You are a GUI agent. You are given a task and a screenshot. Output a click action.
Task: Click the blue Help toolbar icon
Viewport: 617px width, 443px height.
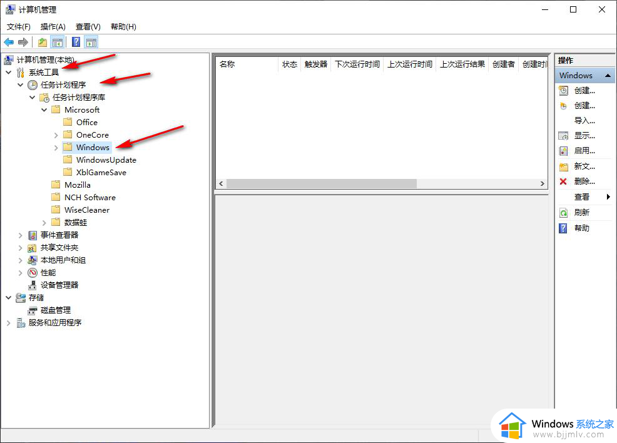(76, 42)
